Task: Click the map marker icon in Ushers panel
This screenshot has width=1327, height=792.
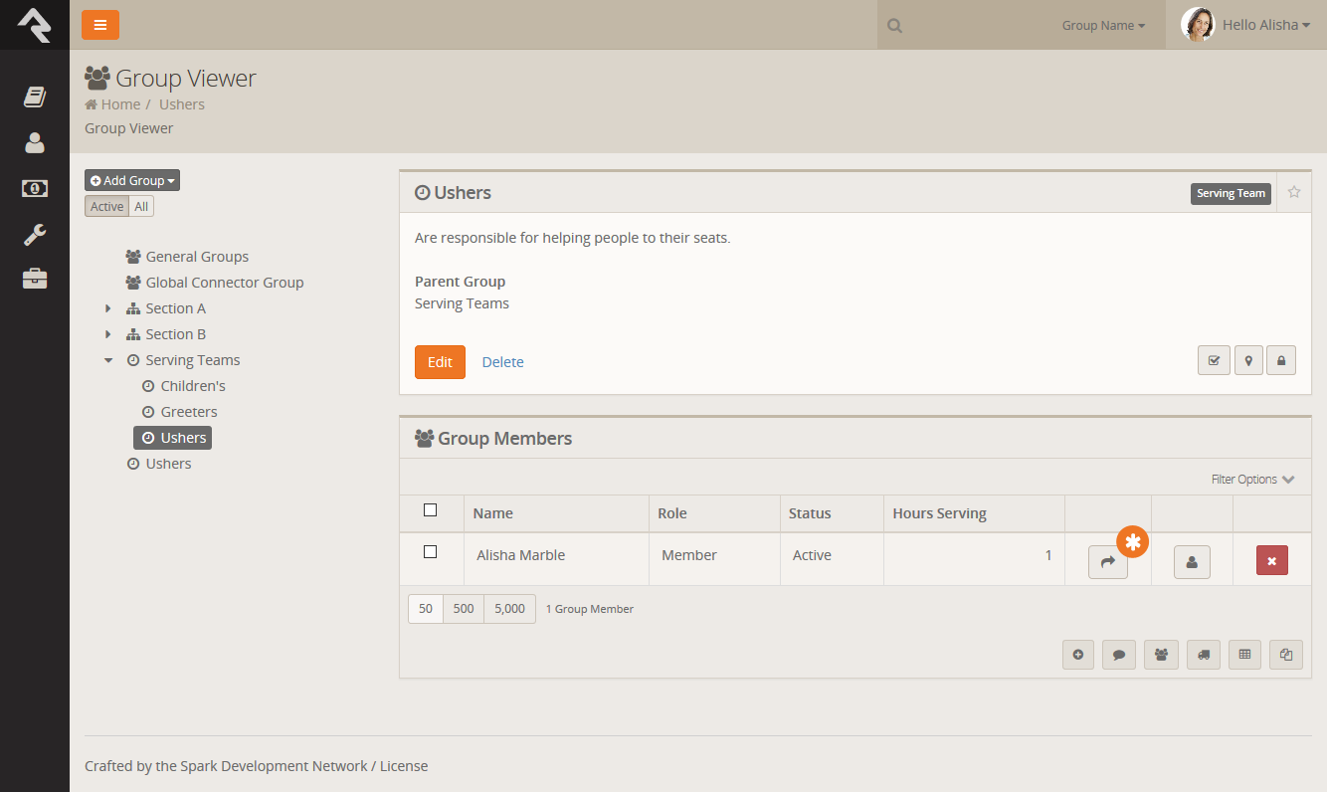Action: point(1248,361)
